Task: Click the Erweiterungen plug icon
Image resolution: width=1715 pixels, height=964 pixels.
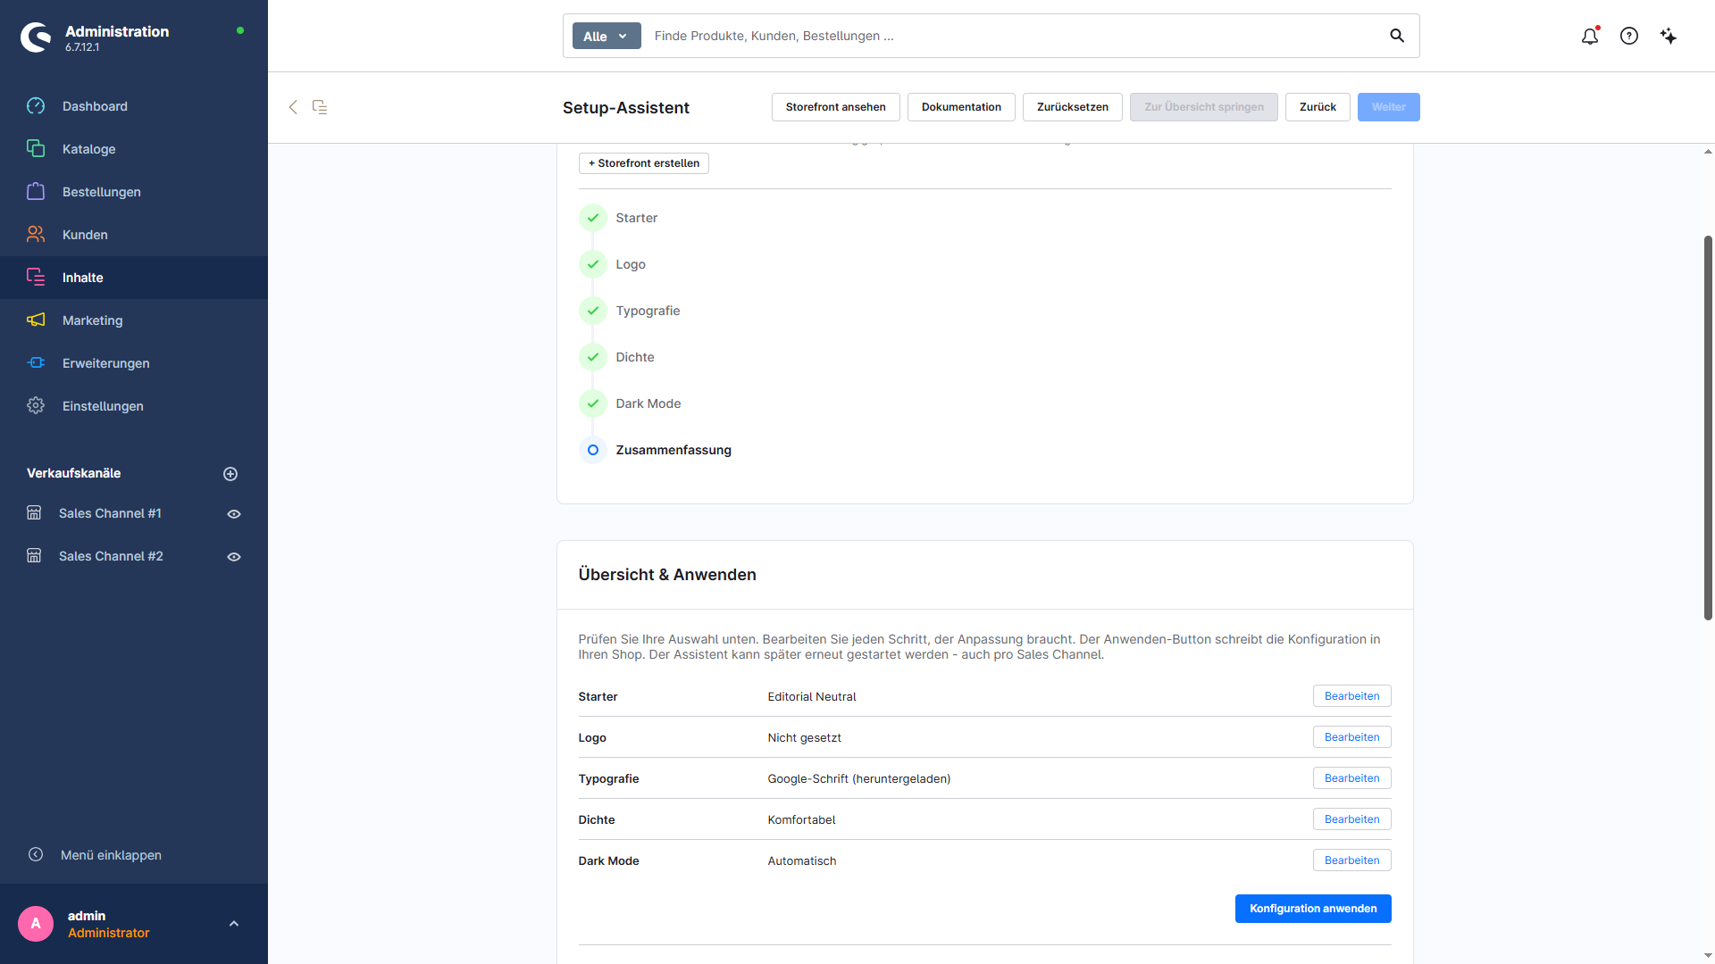Action: pyautogui.click(x=36, y=363)
